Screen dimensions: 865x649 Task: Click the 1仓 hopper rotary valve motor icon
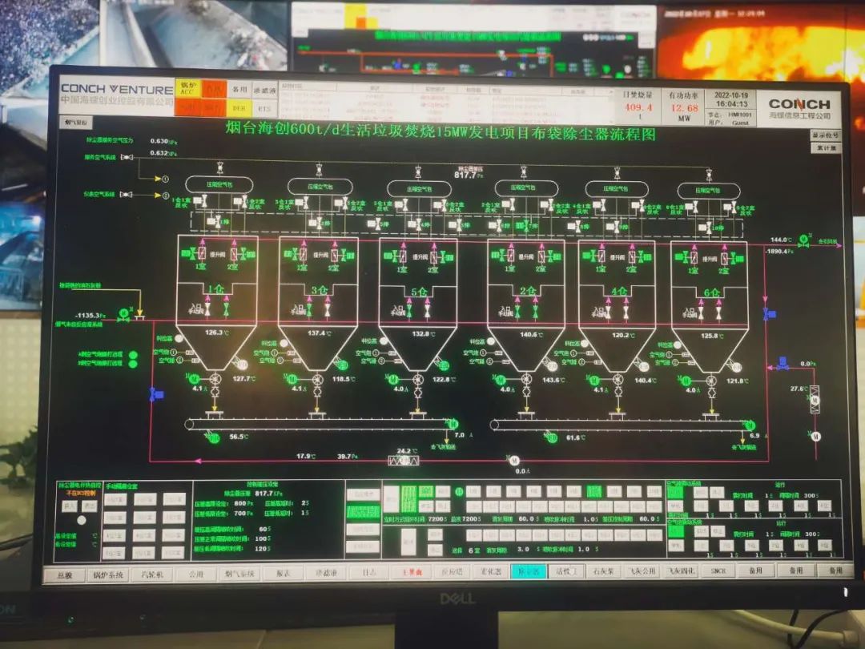point(191,378)
